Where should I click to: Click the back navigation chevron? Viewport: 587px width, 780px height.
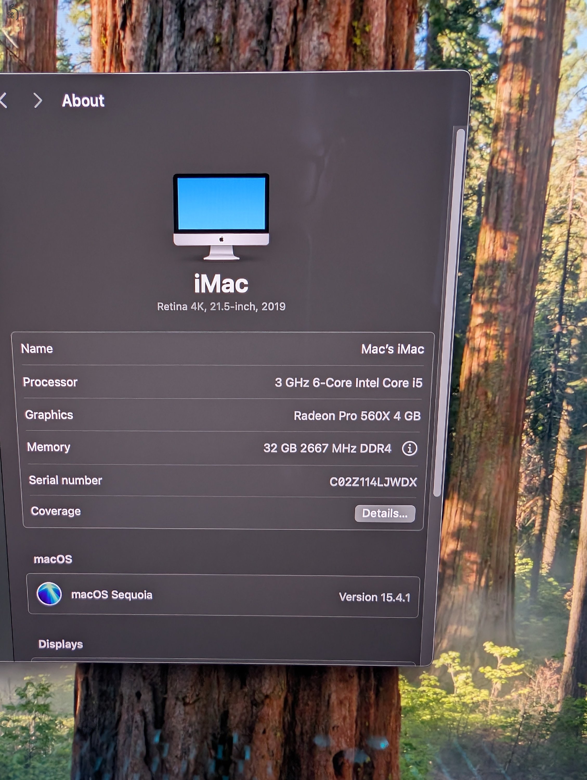pos(4,100)
